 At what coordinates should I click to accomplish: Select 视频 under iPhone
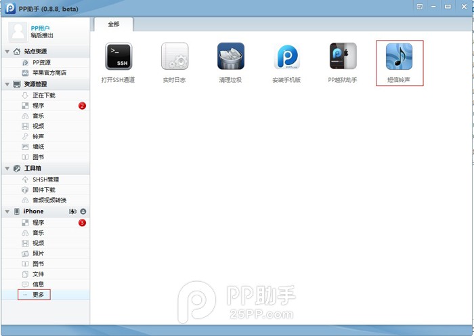coord(45,243)
